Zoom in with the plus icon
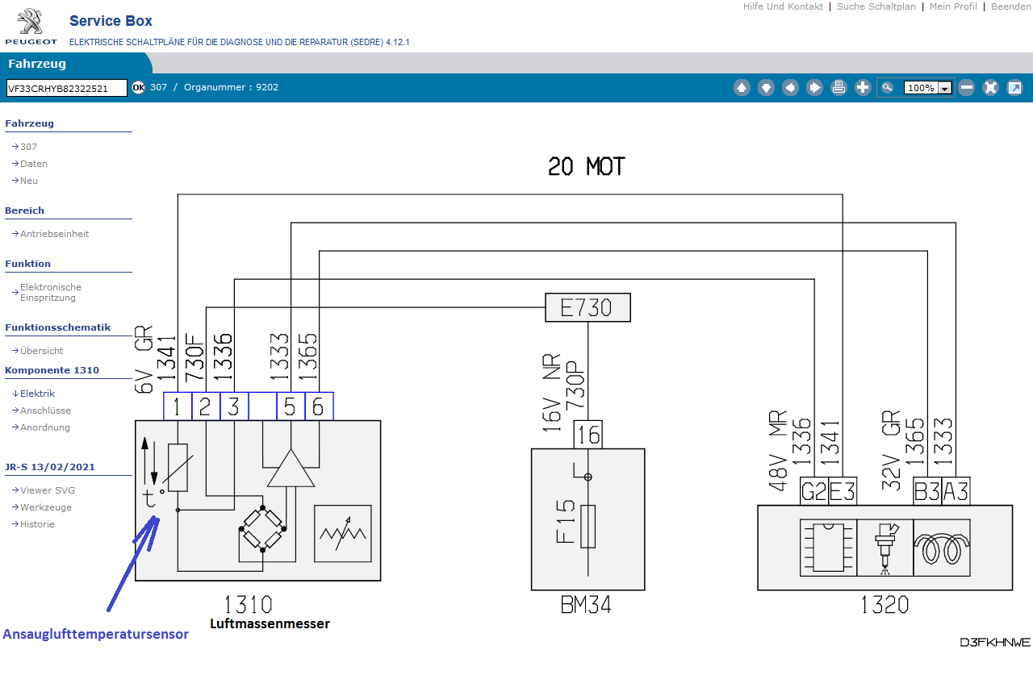Viewport: 1033px width, 696px height. pyautogui.click(x=863, y=88)
